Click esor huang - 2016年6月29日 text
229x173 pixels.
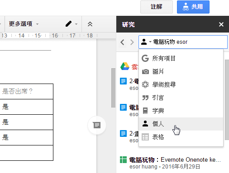[x=165, y=167]
